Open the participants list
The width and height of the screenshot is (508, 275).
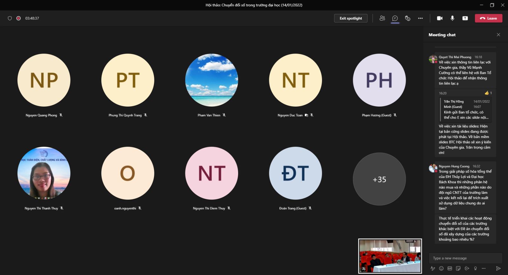[x=382, y=18]
